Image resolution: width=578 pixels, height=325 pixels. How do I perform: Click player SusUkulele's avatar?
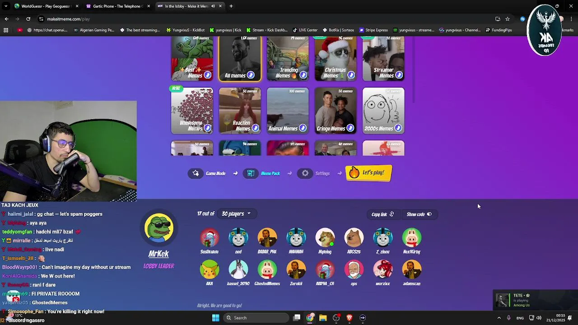pos(210,238)
